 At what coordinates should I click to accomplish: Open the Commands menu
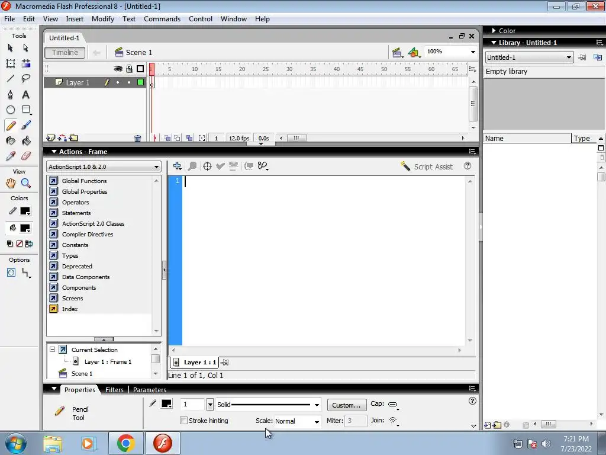[162, 19]
